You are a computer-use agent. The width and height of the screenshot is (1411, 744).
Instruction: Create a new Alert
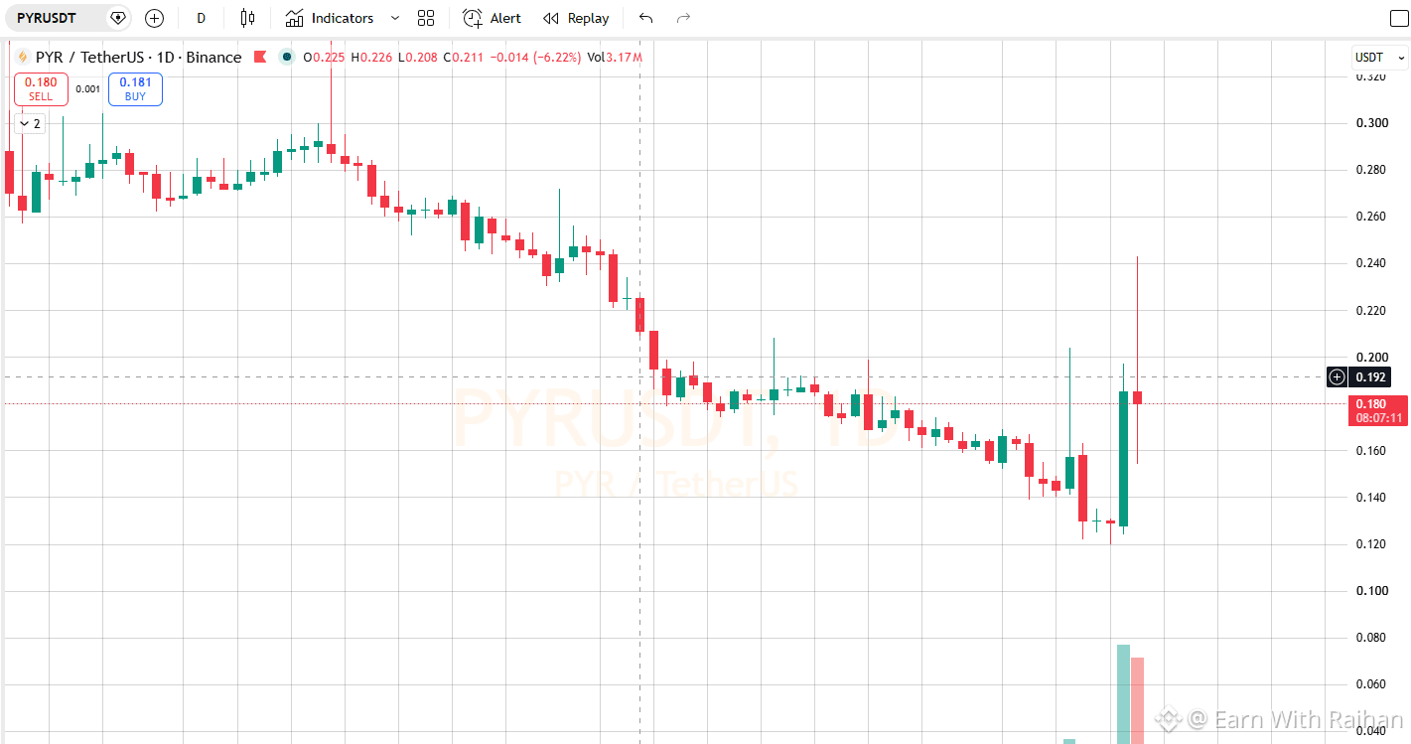[492, 18]
